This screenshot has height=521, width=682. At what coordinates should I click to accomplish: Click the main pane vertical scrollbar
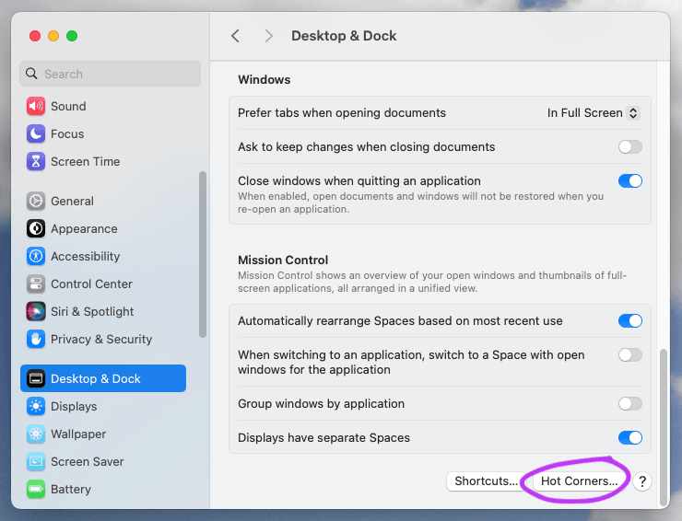[x=664, y=426]
